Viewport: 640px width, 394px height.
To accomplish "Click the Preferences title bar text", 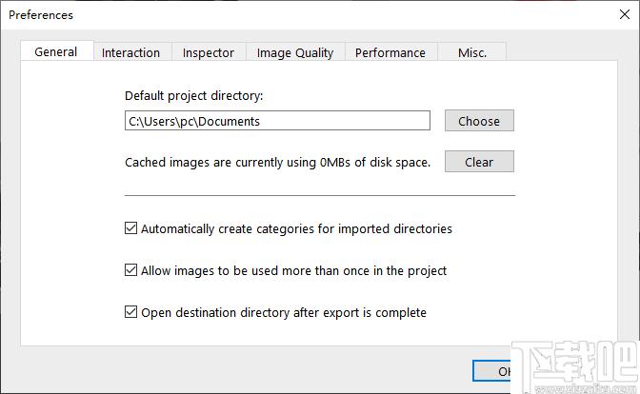I will pos(41,15).
